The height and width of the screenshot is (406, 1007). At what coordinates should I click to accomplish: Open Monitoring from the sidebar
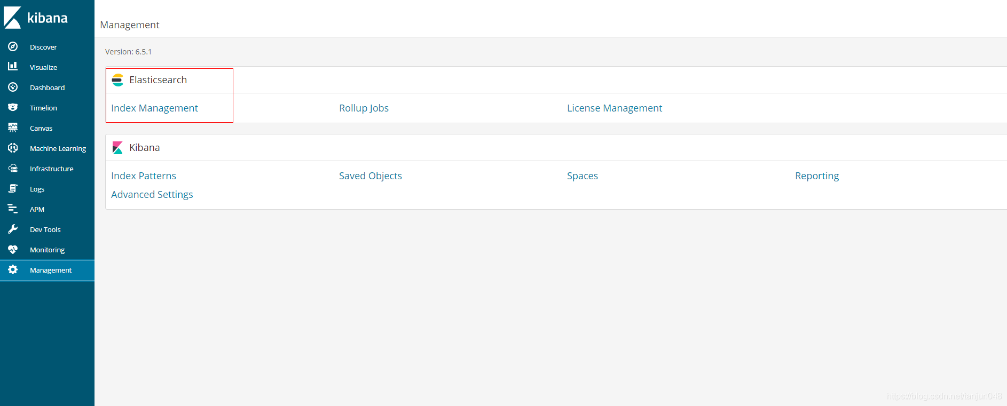[47, 250]
